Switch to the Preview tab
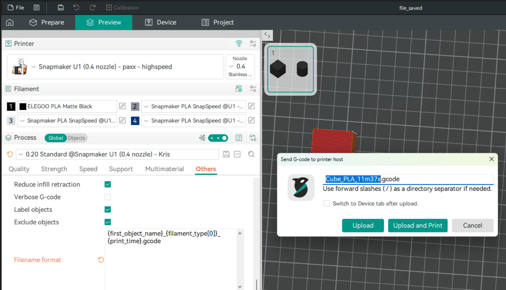 point(104,22)
